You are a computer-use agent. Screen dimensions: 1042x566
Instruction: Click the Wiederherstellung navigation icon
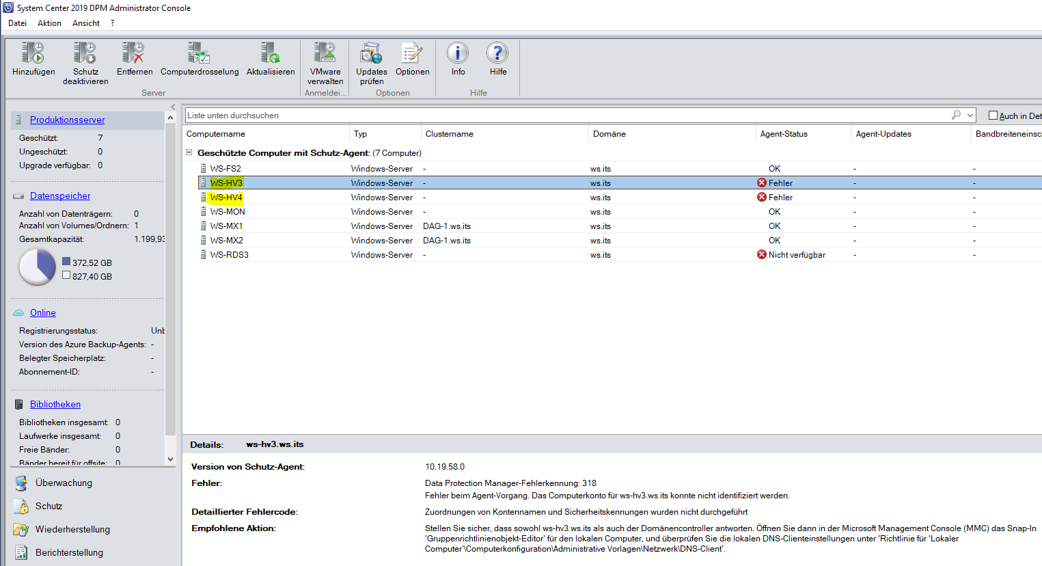pyautogui.click(x=21, y=530)
